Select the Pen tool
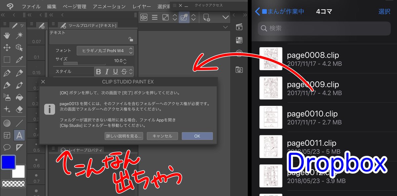Screen dimensions: 397x196 (x=7, y=73)
